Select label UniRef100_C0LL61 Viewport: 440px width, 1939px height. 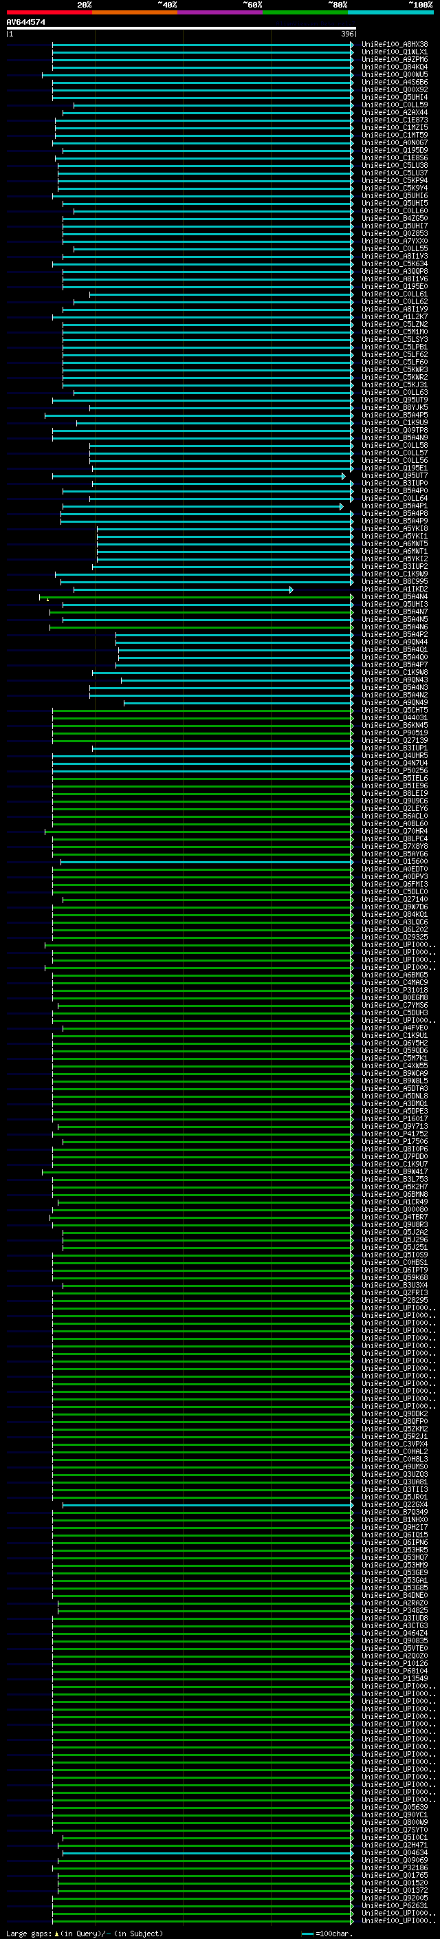(395, 294)
